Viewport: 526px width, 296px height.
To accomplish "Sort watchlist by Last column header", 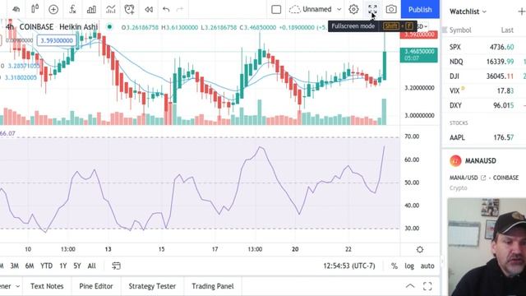I will tap(507, 30).
